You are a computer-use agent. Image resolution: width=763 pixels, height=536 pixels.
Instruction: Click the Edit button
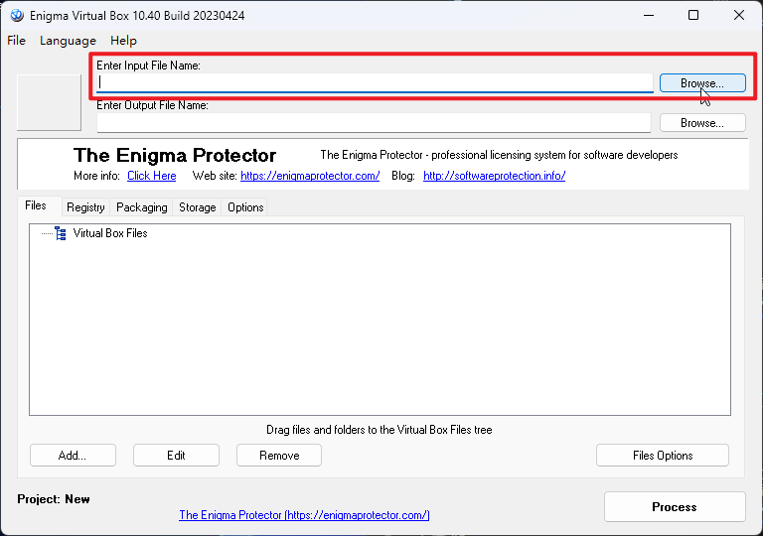click(176, 456)
